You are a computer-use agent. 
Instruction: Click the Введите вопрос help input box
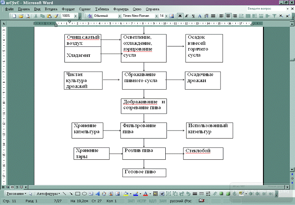[x=263, y=8]
